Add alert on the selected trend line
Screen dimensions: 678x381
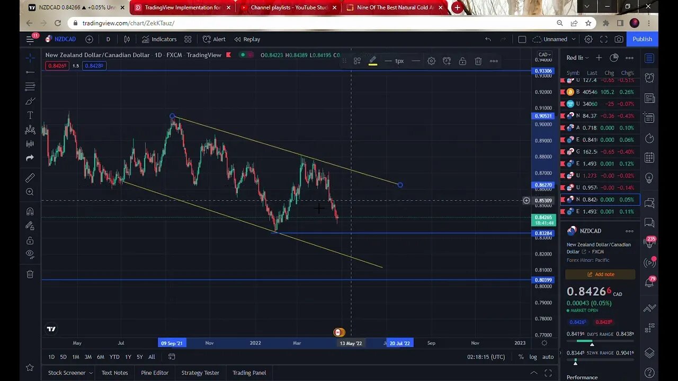(x=447, y=61)
